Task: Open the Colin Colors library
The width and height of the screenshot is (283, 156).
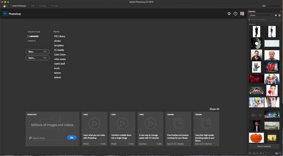Action: coord(60,54)
